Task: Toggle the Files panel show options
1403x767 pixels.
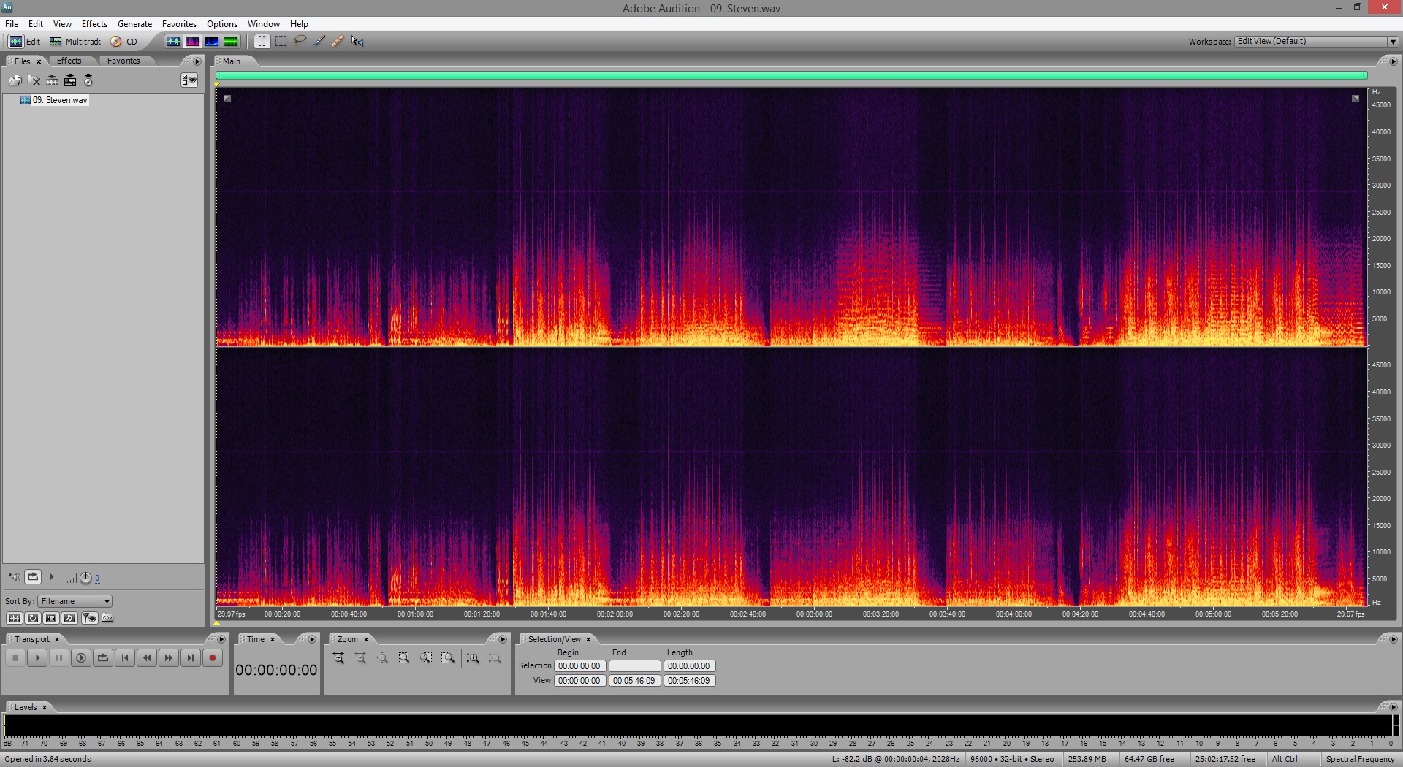Action: pos(189,80)
